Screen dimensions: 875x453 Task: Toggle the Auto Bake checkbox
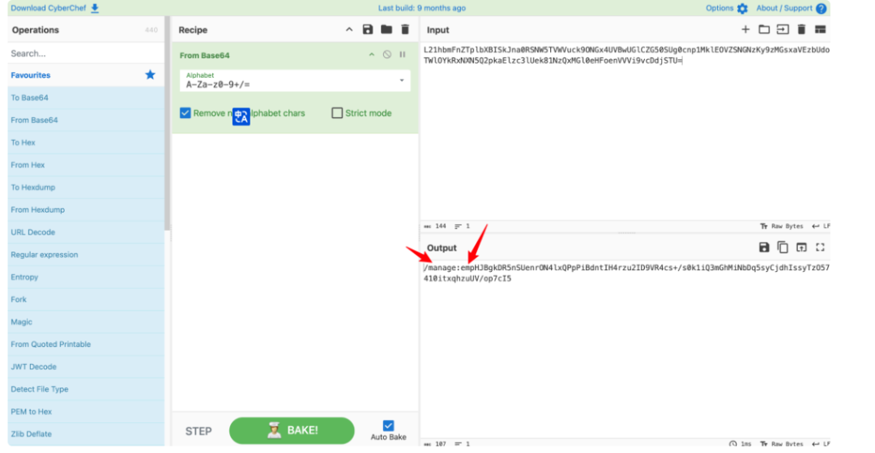[388, 425]
